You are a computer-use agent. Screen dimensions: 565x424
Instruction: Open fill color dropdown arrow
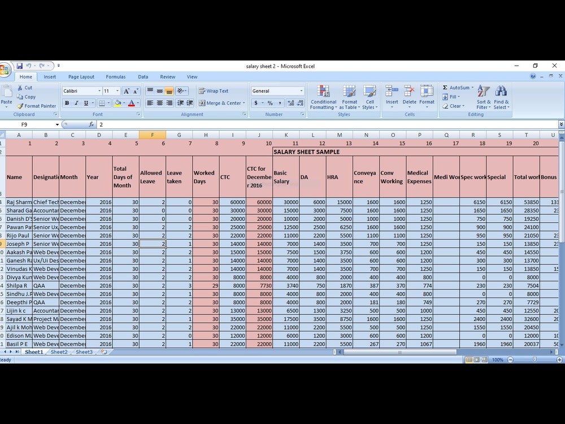[124, 103]
